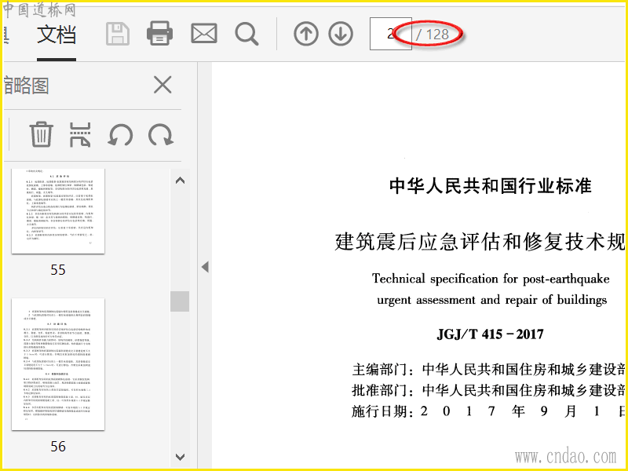628x471 pixels.
Task: Click the page label '55'
Action: [x=58, y=270]
